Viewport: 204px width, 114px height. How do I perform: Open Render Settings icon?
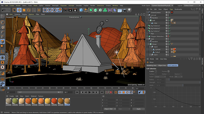(75, 10)
